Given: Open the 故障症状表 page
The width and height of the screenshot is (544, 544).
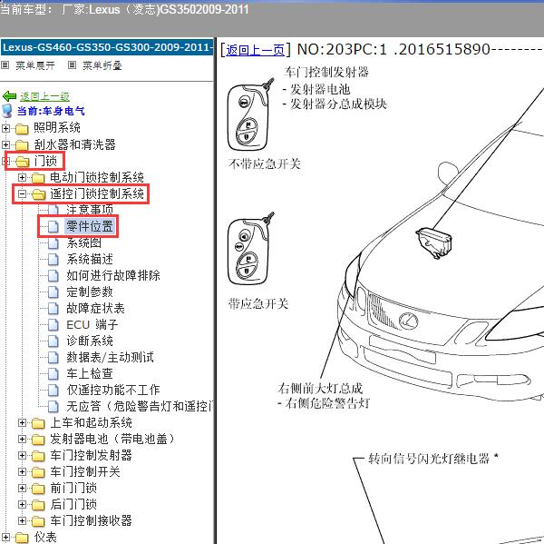Looking at the screenshot, I should point(95,308).
